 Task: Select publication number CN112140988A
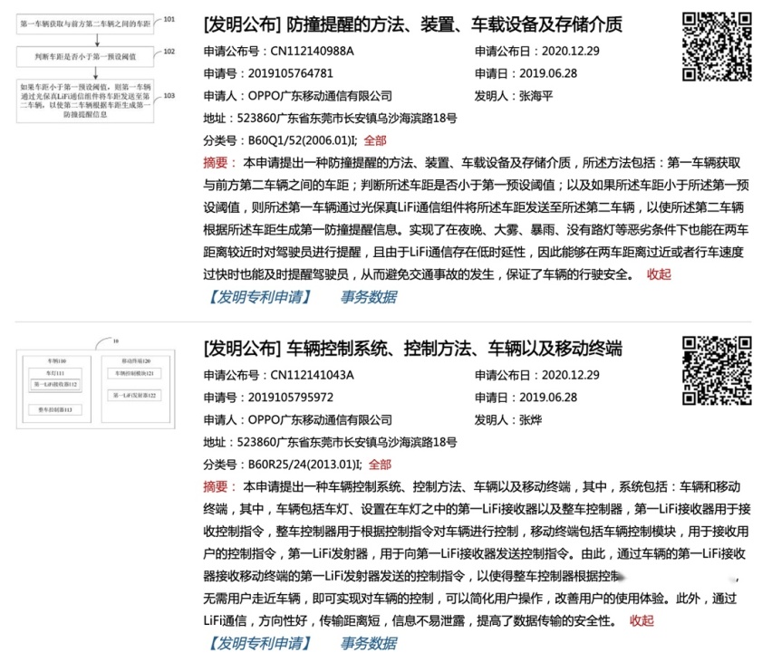coord(312,52)
